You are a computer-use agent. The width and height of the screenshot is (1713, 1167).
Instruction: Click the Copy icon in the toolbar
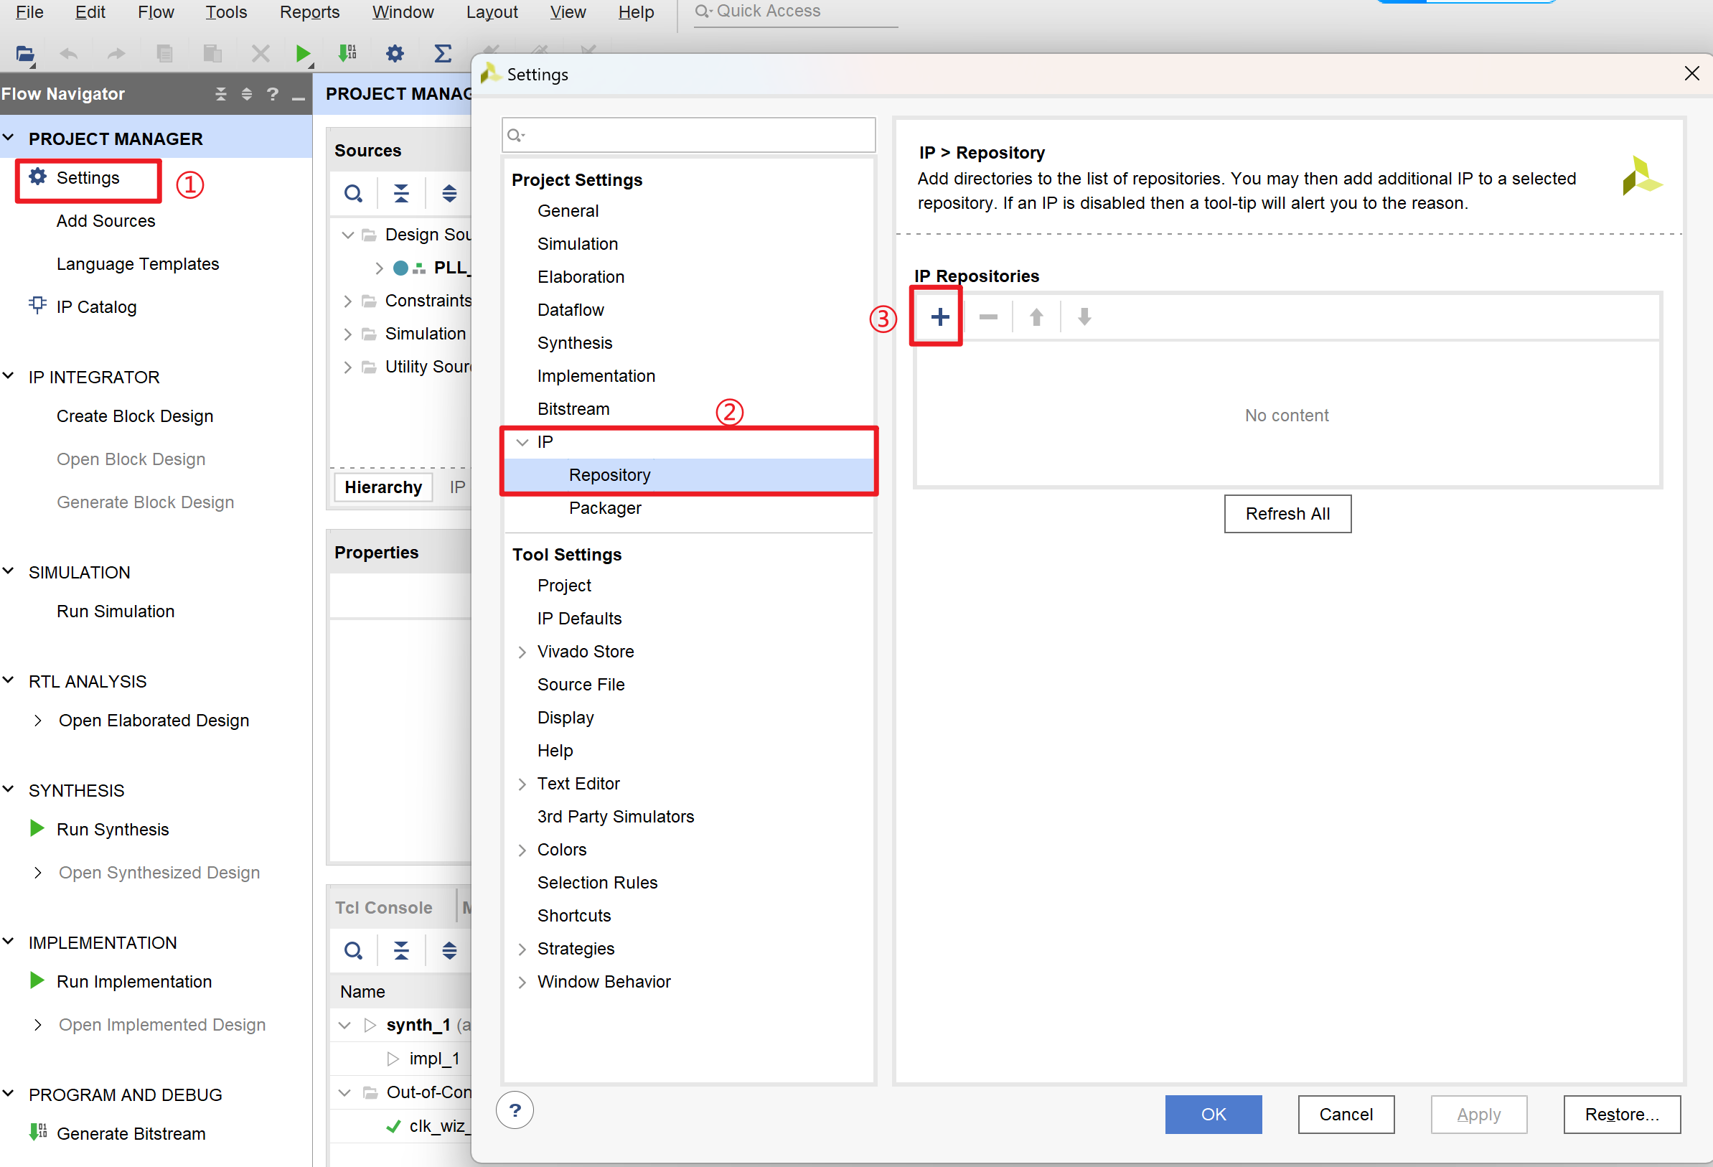[x=164, y=53]
